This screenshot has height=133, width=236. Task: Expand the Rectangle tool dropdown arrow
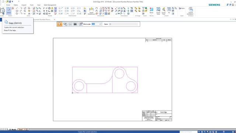point(19,11)
